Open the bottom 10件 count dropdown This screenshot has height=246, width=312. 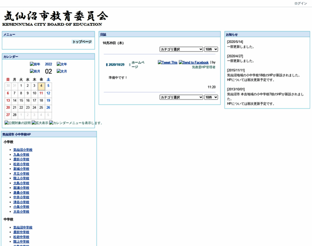click(x=211, y=97)
